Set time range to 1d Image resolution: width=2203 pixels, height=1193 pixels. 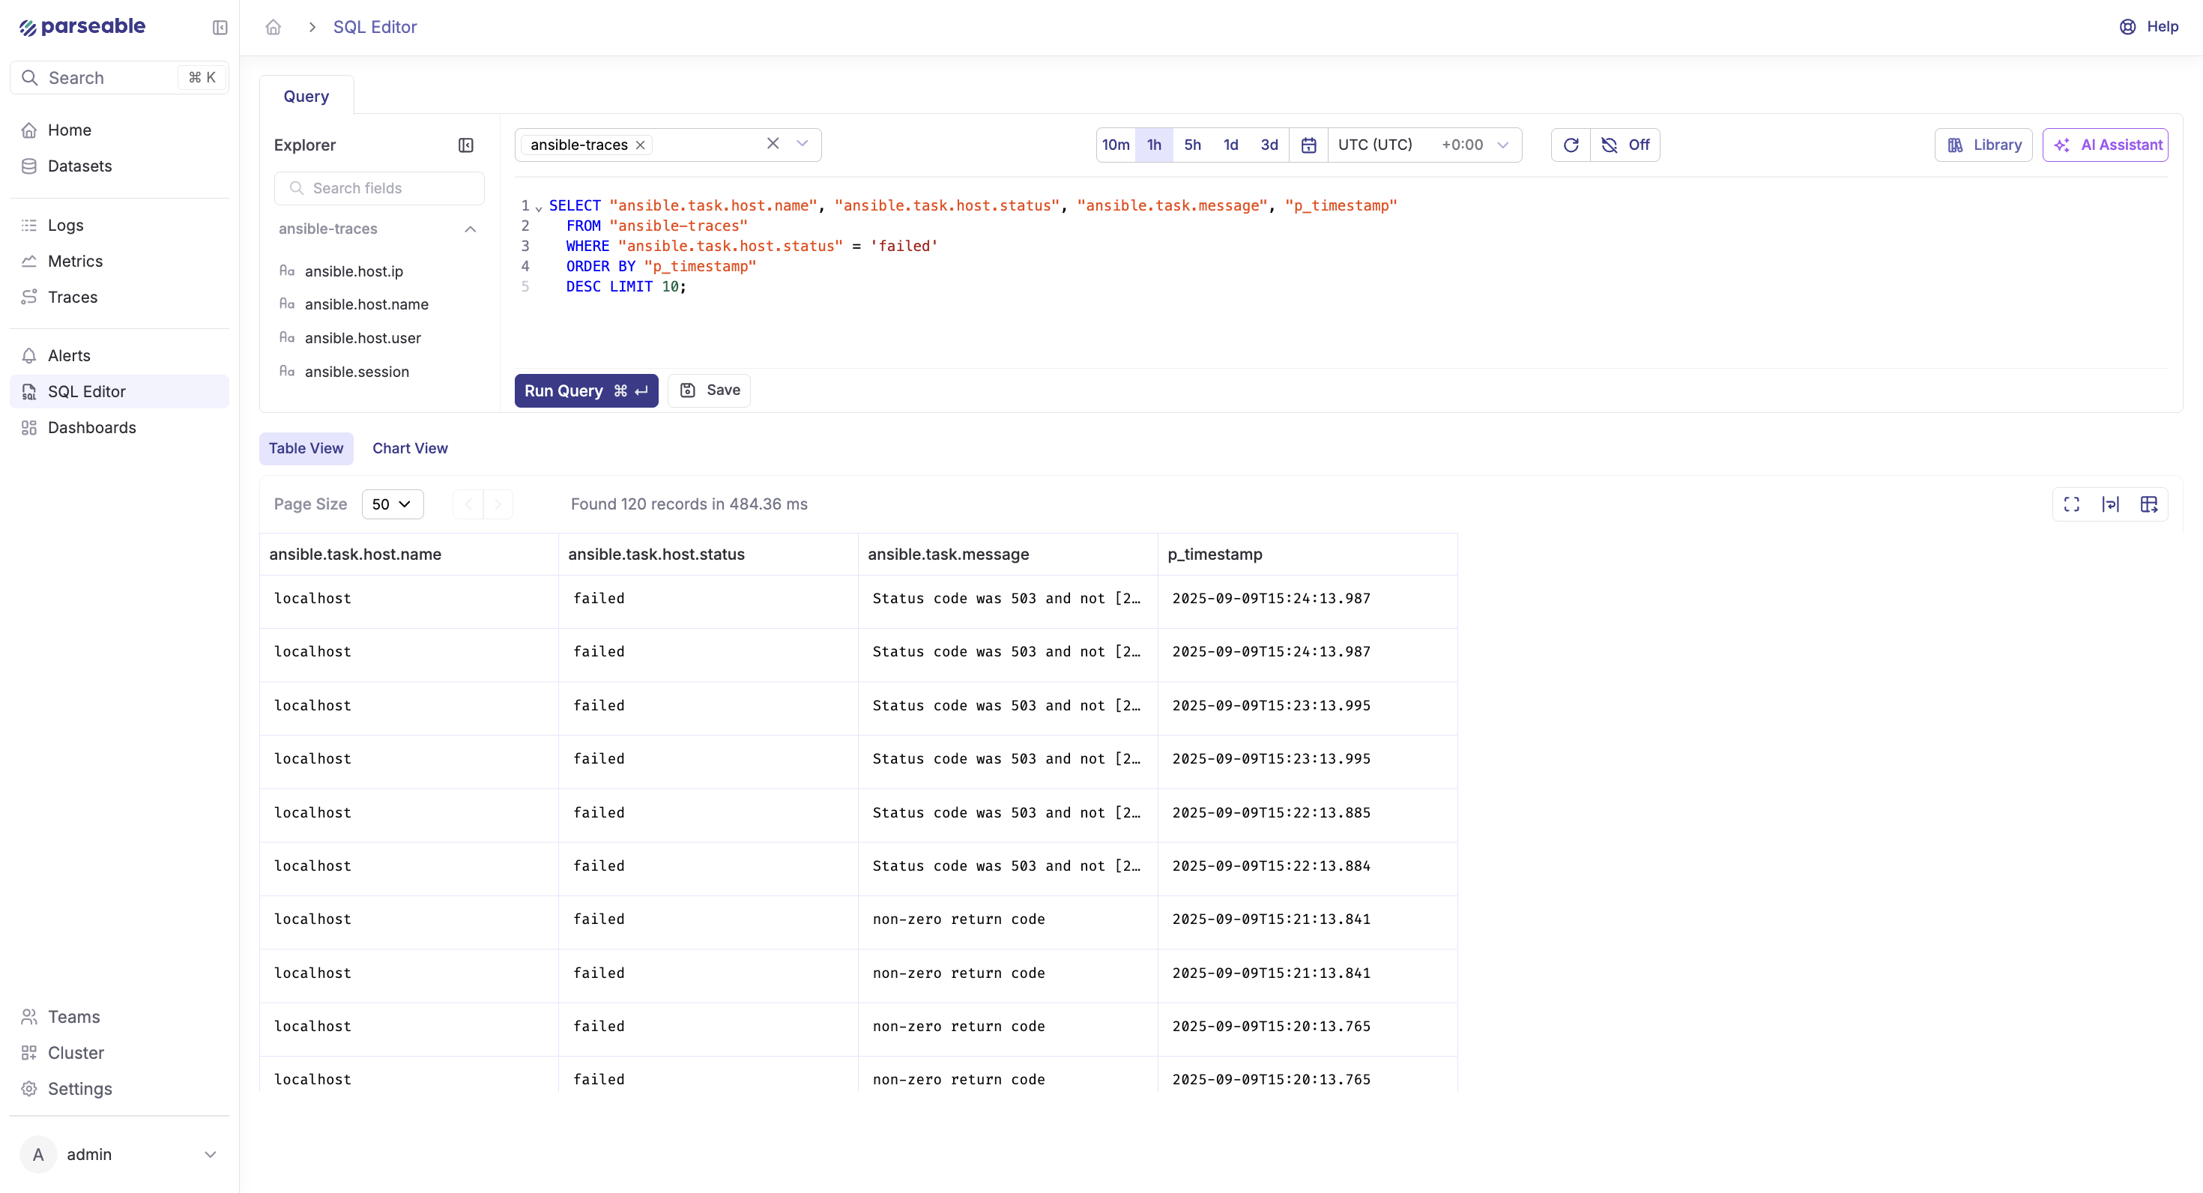point(1230,145)
